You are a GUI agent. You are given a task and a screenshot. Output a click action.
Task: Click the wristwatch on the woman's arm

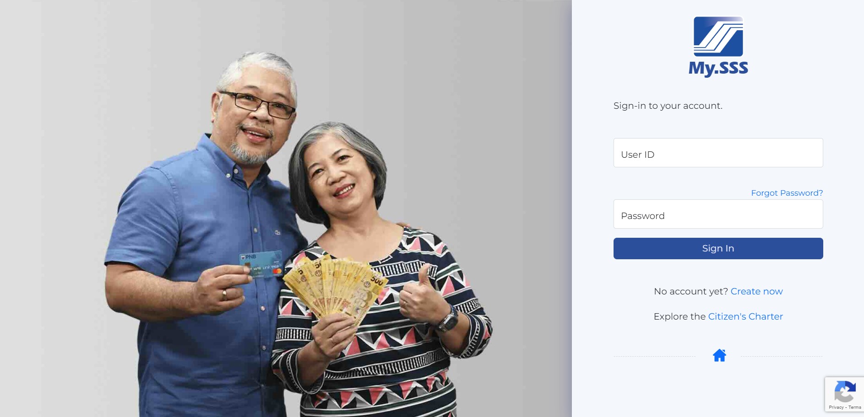pos(447,319)
